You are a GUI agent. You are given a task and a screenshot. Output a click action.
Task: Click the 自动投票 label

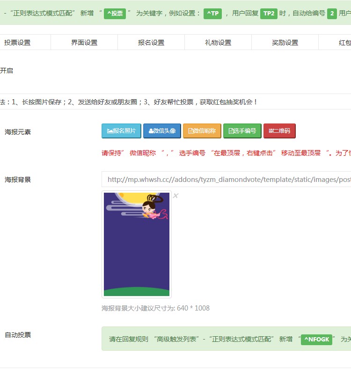(18, 335)
